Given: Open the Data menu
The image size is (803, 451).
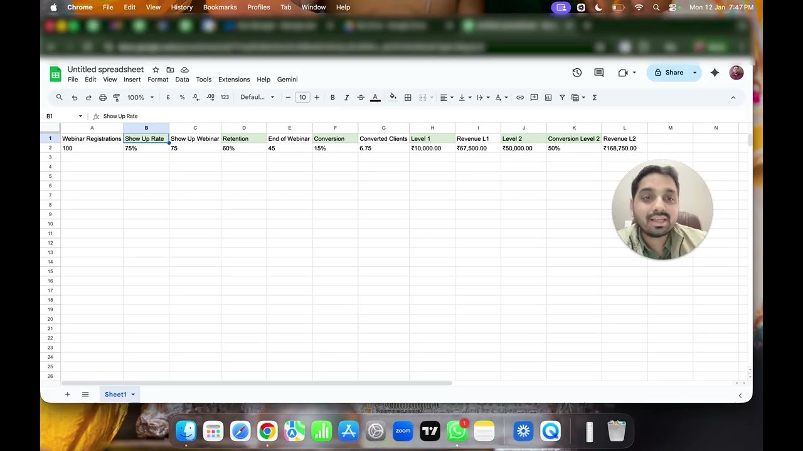Looking at the screenshot, I should (182, 80).
